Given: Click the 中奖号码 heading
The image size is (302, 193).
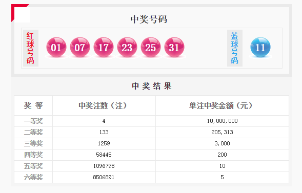Looking at the screenshot, I should point(149,19).
